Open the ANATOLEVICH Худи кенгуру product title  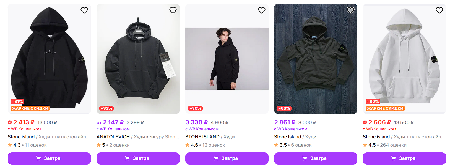click(138, 137)
